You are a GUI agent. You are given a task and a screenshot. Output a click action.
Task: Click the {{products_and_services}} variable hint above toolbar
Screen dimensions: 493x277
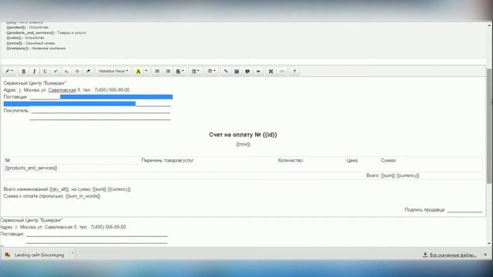[46, 32]
